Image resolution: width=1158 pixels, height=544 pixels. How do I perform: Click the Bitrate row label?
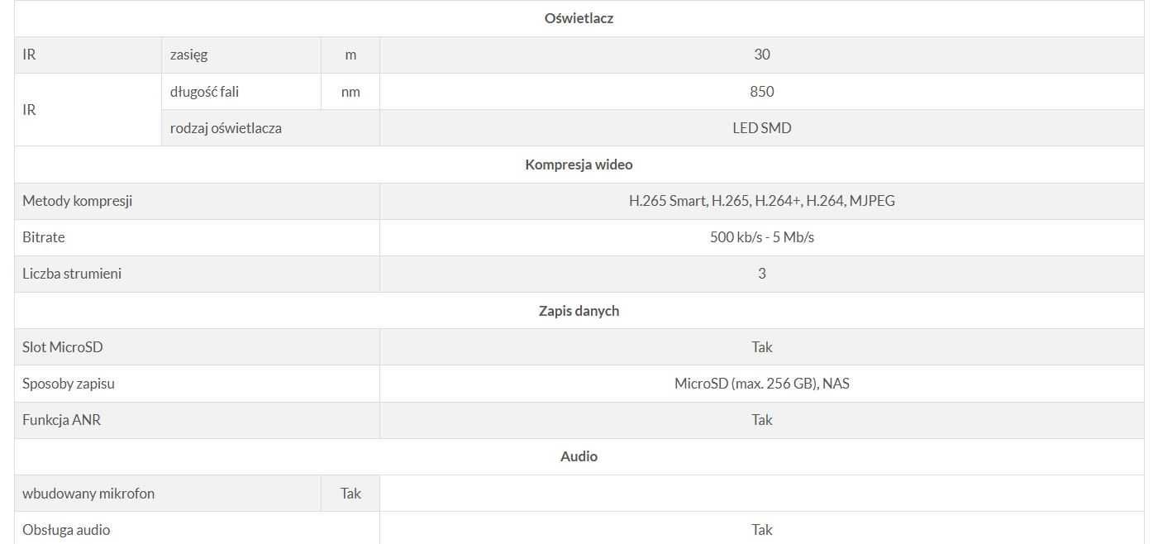(43, 237)
